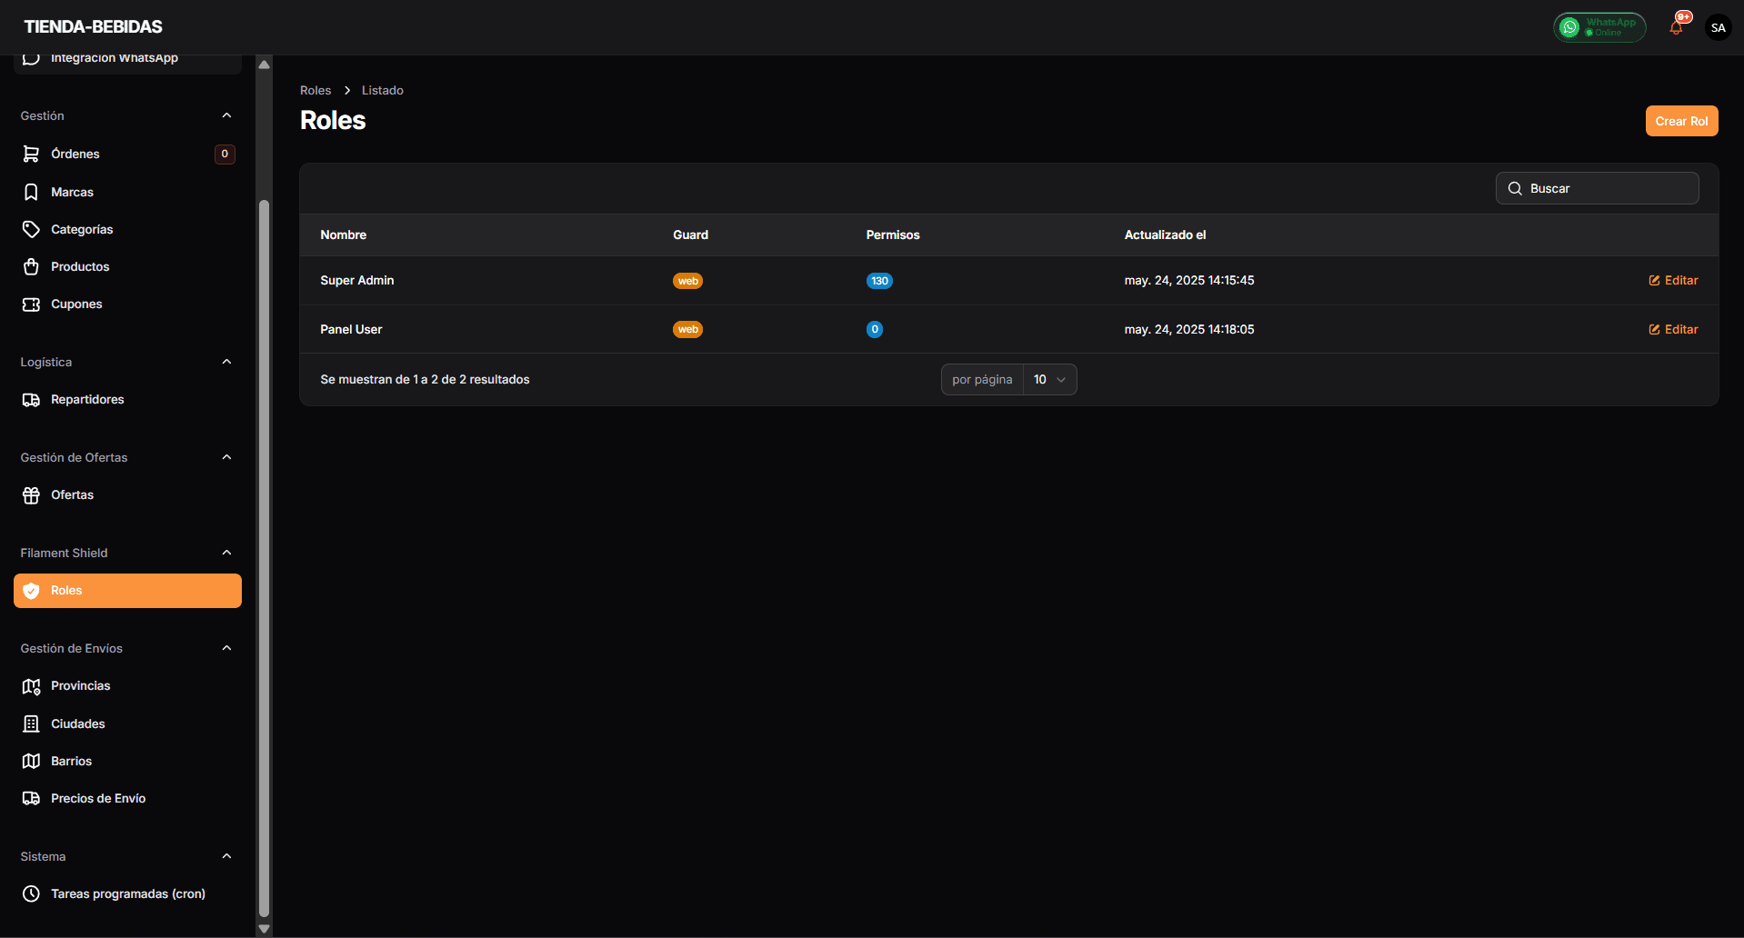Viewport: 1744px width, 938px height.
Task: Click the Ofertas gift icon
Action: click(x=31, y=494)
